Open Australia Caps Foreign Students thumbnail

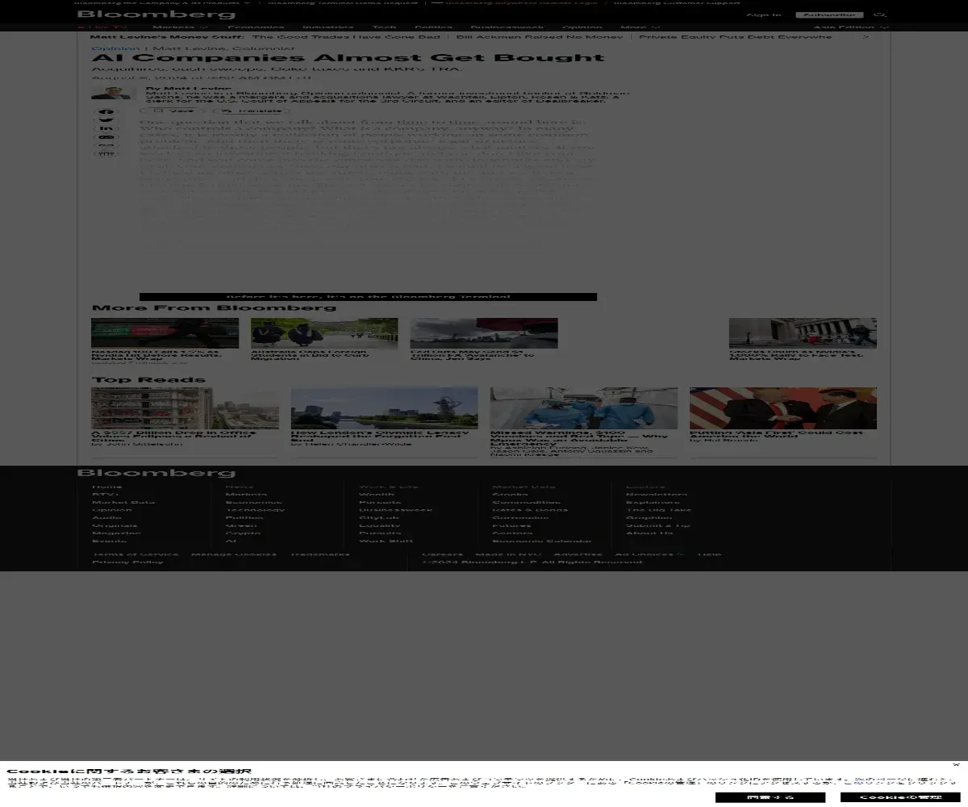point(324,332)
